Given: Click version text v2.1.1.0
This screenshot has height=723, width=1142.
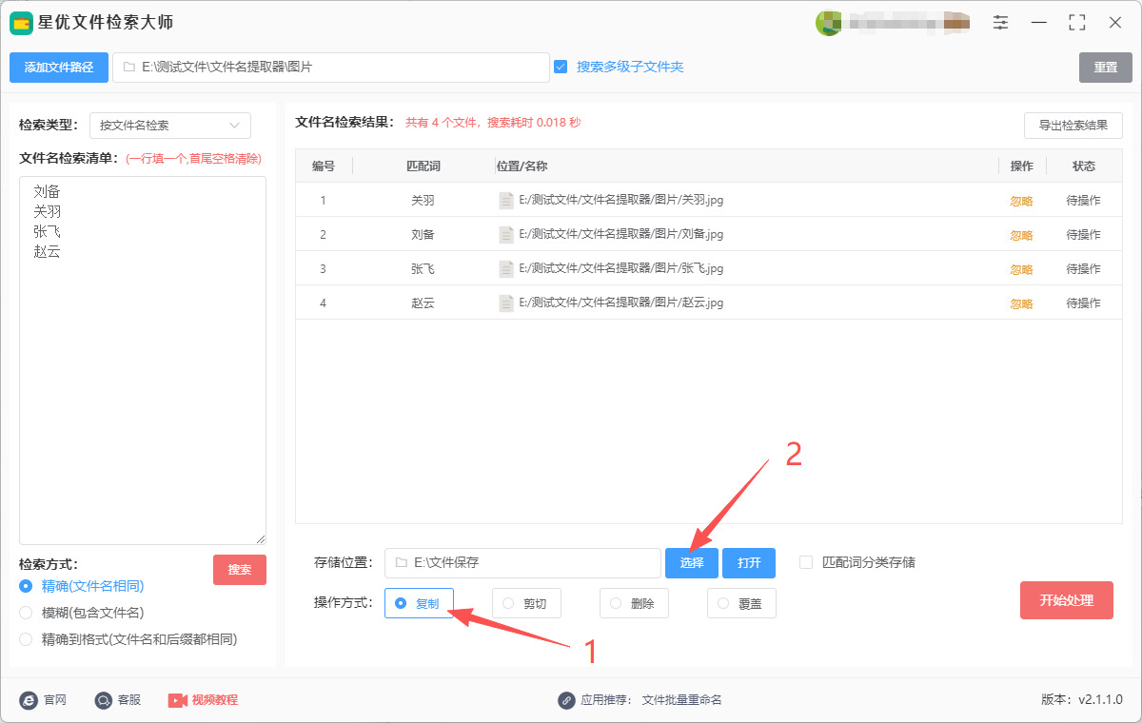Looking at the screenshot, I should [1100, 700].
